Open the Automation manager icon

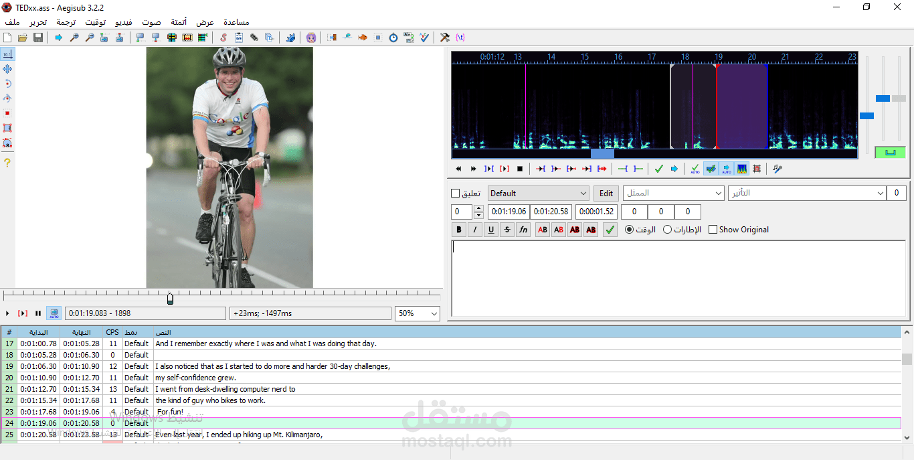click(290, 37)
